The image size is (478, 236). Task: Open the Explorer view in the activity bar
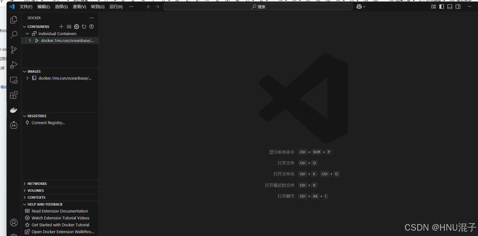point(14,19)
